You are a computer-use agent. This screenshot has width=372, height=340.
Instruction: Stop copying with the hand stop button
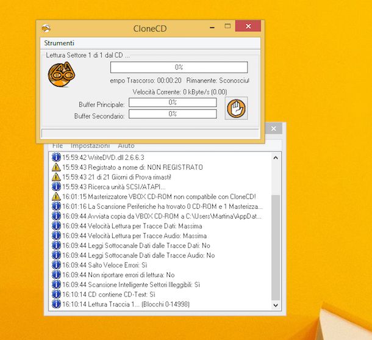236,108
